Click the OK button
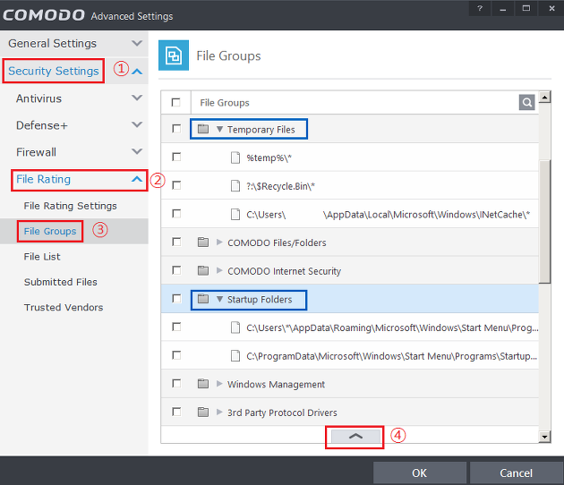 tap(419, 472)
